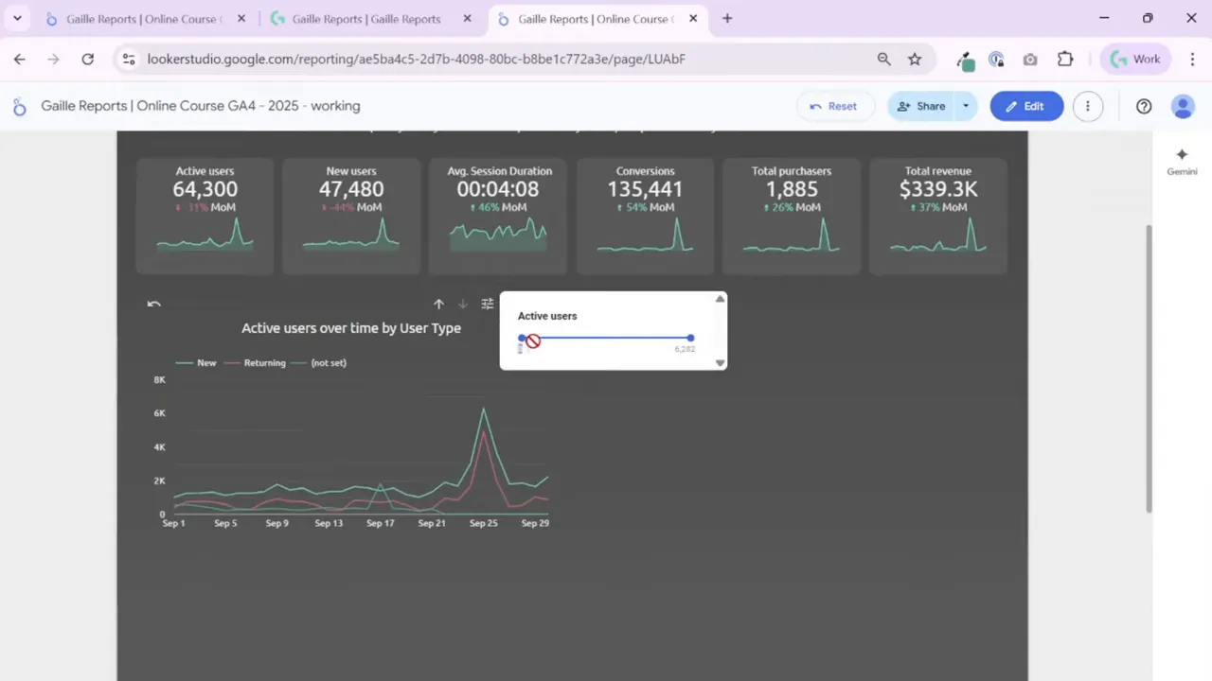Toggle the New series in the chart legend
This screenshot has height=681, width=1212.
tap(200, 362)
